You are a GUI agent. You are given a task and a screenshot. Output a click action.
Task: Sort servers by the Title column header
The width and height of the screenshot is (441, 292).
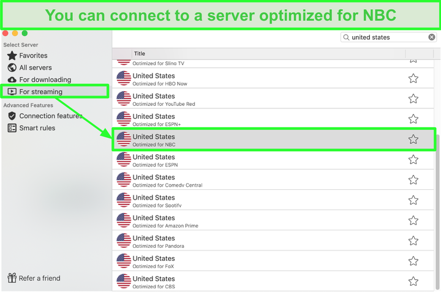click(x=140, y=54)
